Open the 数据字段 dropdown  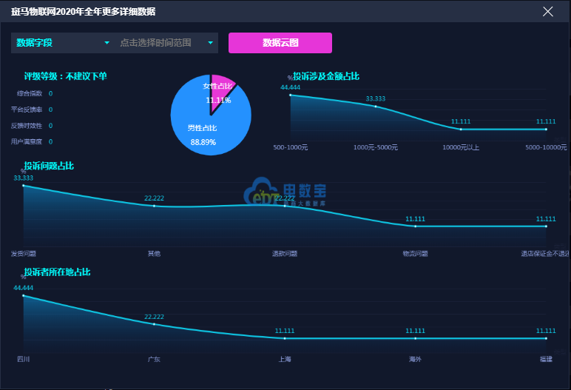pyautogui.click(x=63, y=43)
